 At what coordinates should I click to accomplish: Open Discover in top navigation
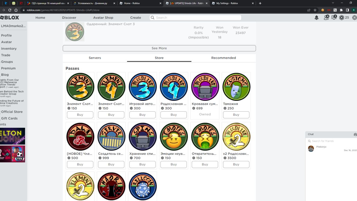coord(69,18)
